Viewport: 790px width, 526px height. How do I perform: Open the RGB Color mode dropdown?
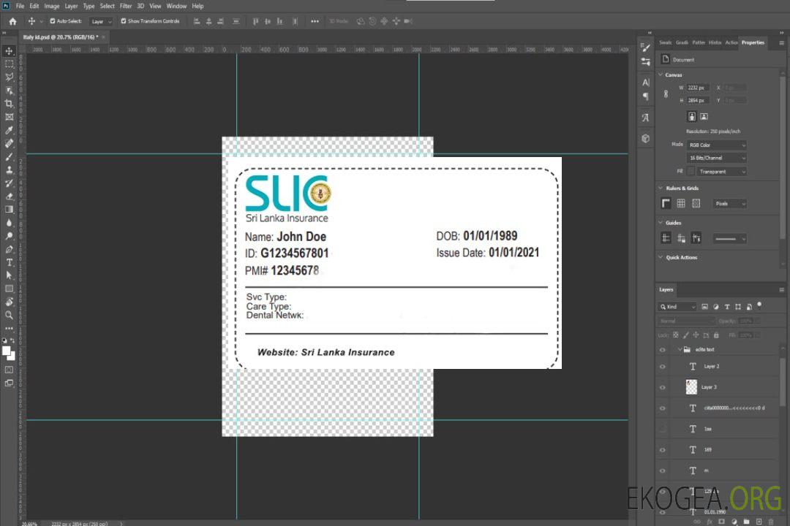tap(717, 145)
